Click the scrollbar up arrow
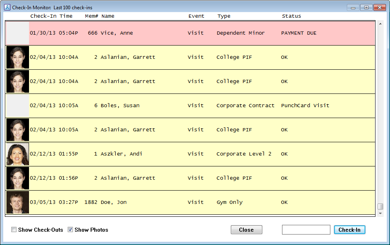390x245 pixels. click(x=380, y=24)
